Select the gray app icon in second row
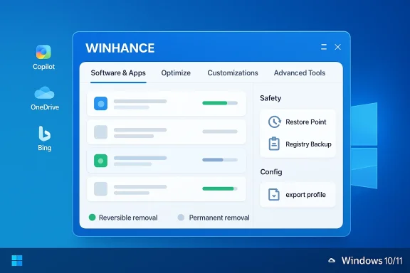 (x=100, y=132)
